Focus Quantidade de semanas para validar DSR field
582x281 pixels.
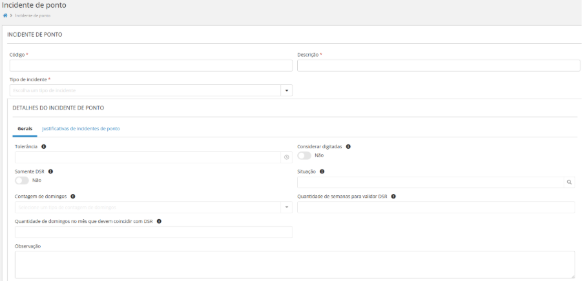pos(436,208)
